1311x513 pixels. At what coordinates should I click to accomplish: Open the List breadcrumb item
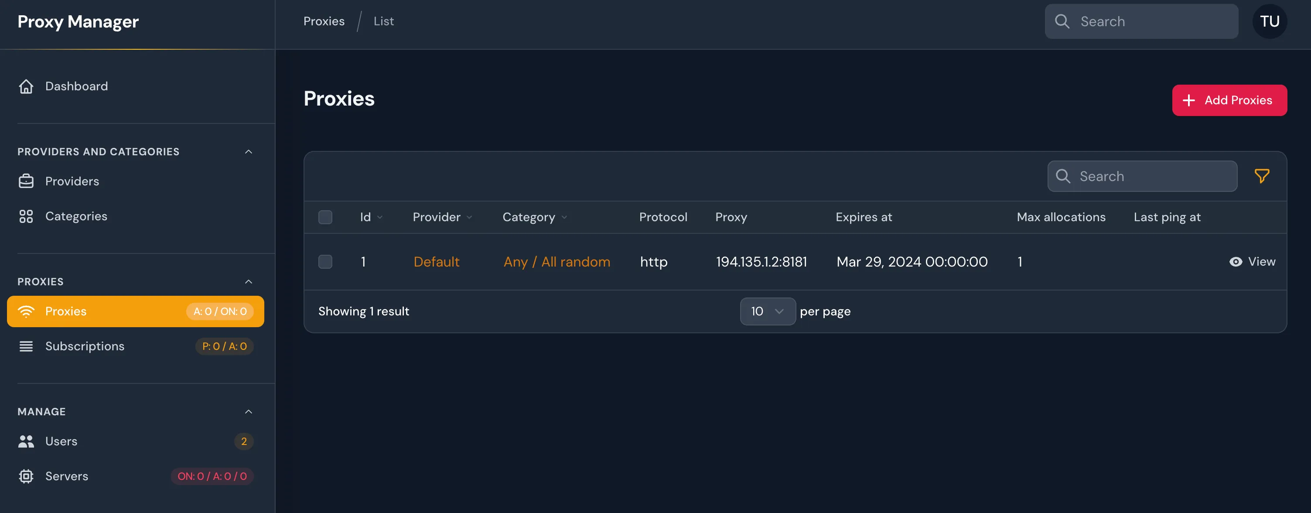coord(383,21)
